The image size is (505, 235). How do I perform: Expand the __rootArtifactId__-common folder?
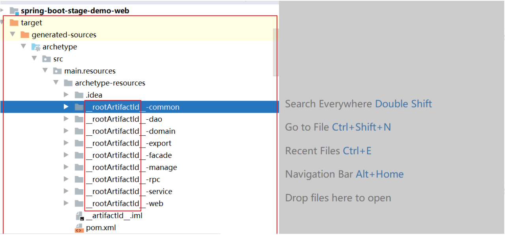tap(66, 107)
